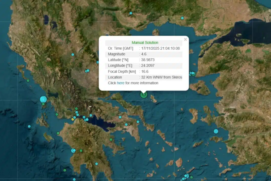Click the cyan marker in Epirus, northwest Greece
This screenshot has height=181, width=271.
[73, 54]
